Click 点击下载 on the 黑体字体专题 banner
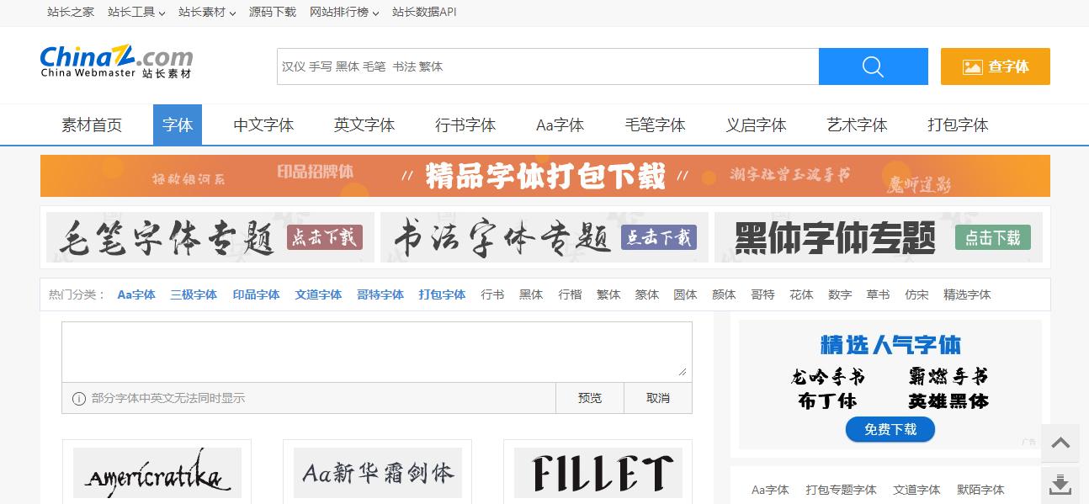 coord(993,239)
